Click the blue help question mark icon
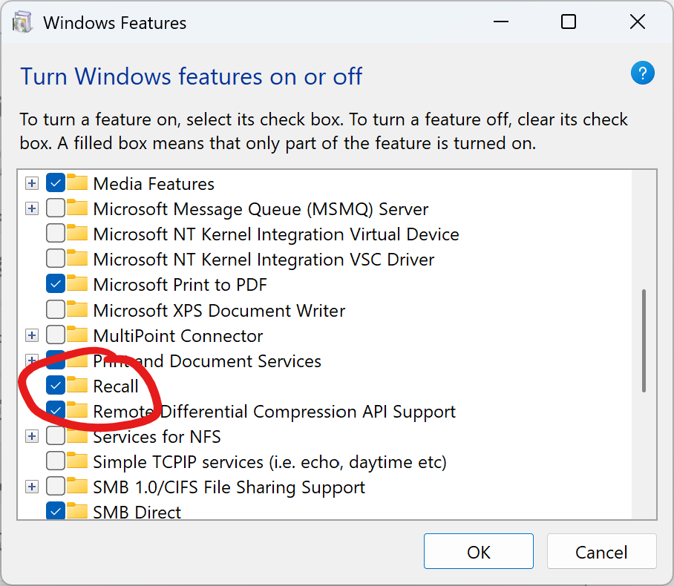Image resolution: width=674 pixels, height=586 pixels. point(641,73)
